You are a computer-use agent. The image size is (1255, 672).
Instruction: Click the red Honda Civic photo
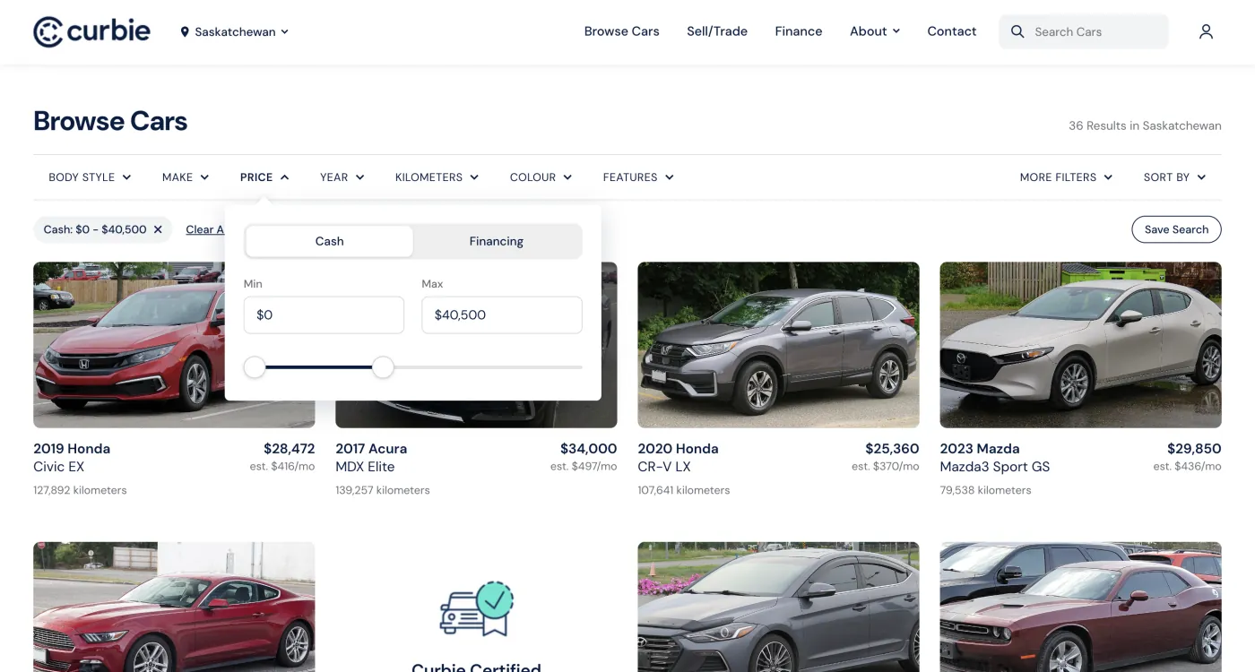[129, 345]
